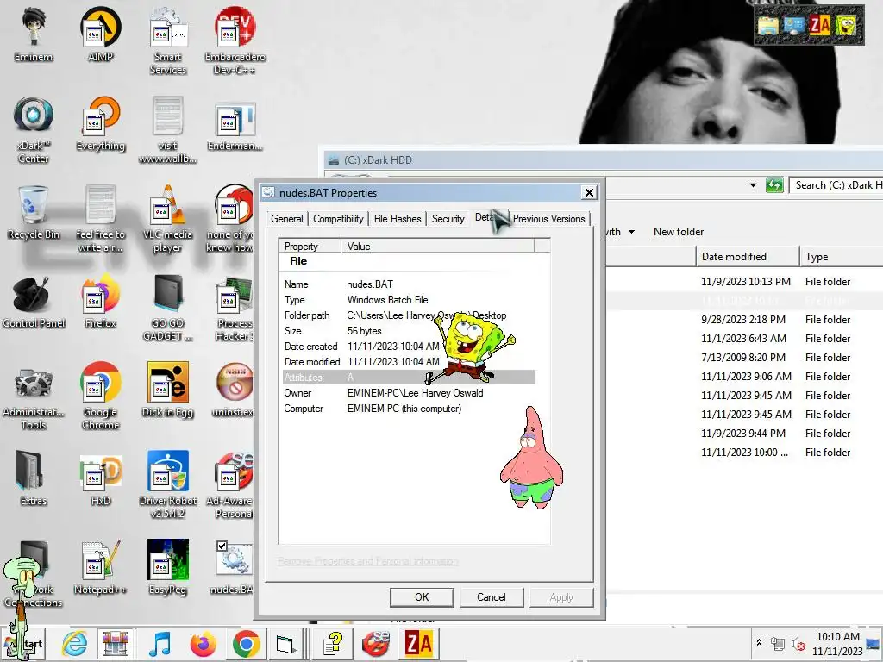This screenshot has height=662, width=883.
Task: Click the Value column header
Action: [437, 246]
